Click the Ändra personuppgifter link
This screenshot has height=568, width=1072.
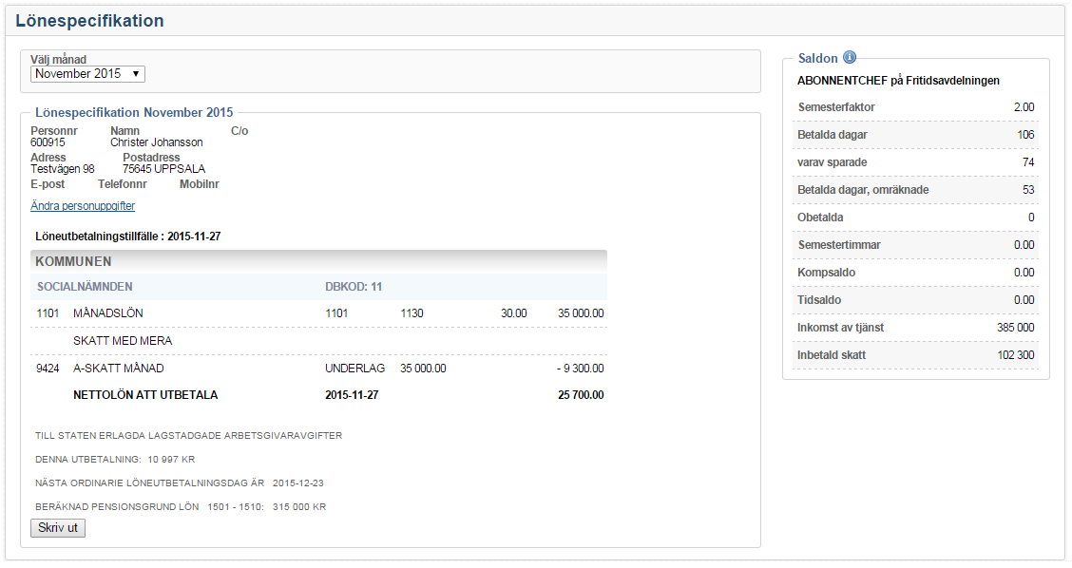[x=83, y=206]
